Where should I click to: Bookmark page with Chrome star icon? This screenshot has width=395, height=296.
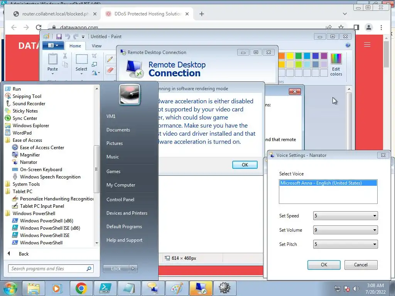click(341, 27)
